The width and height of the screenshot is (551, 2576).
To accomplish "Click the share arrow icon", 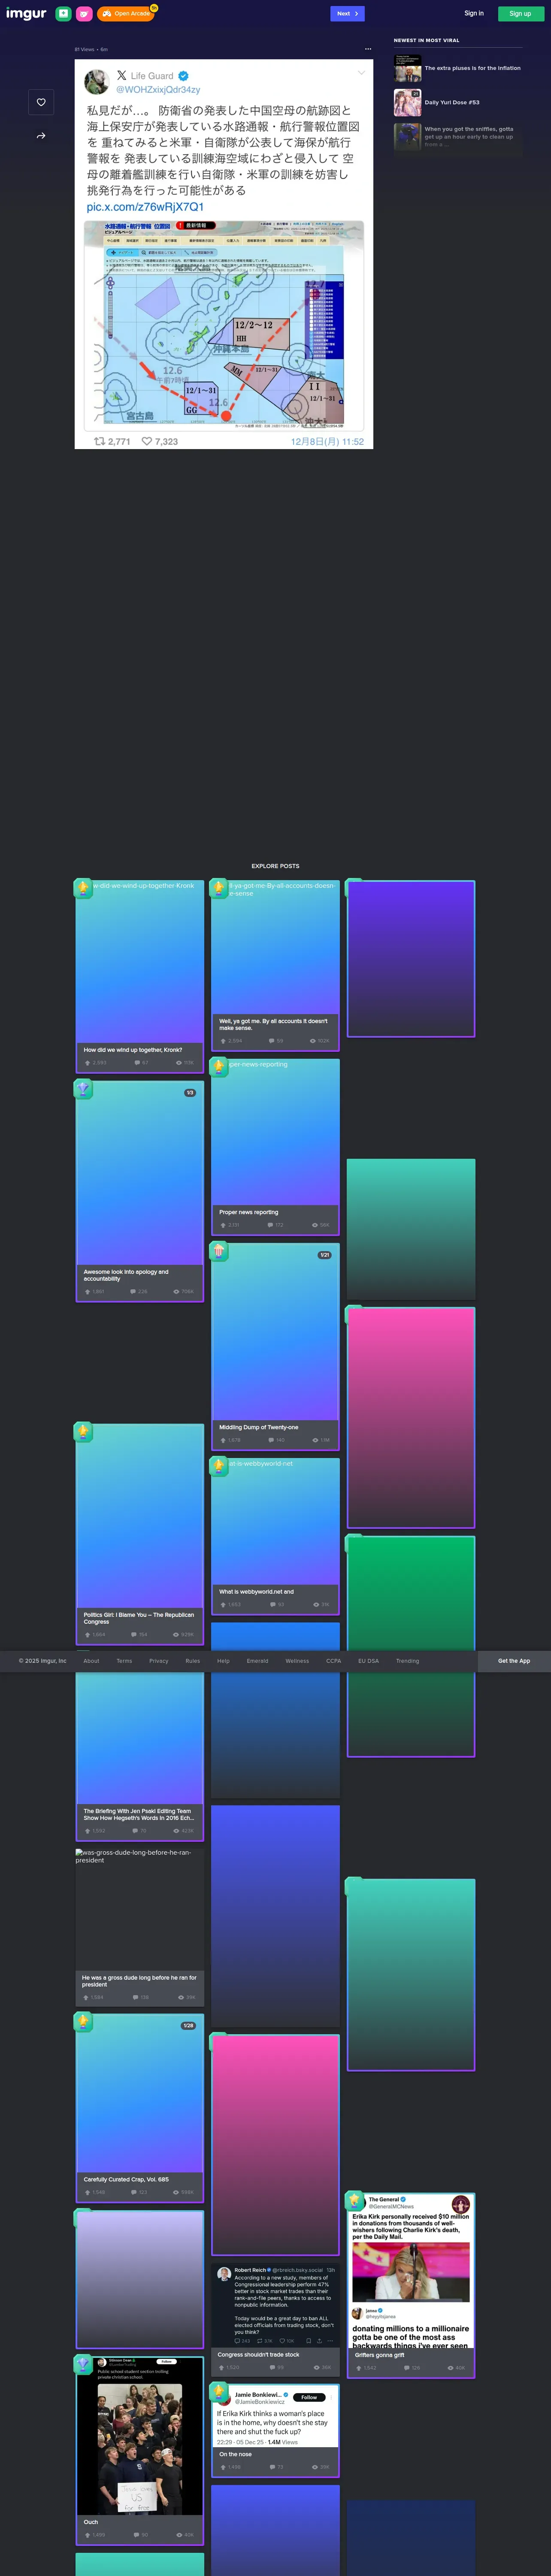I will coord(41,136).
